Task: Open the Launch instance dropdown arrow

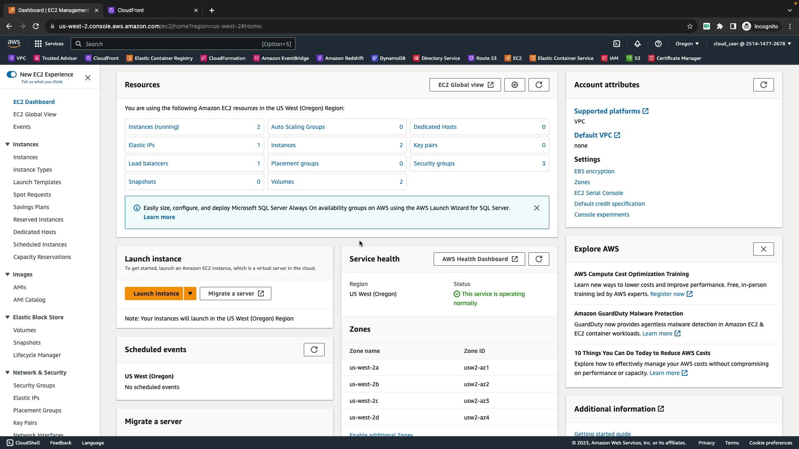Action: pos(190,294)
